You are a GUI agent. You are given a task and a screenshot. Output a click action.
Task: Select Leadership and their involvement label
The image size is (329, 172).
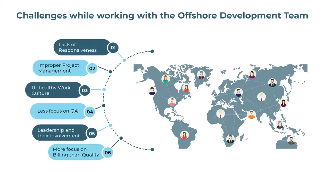click(59, 133)
